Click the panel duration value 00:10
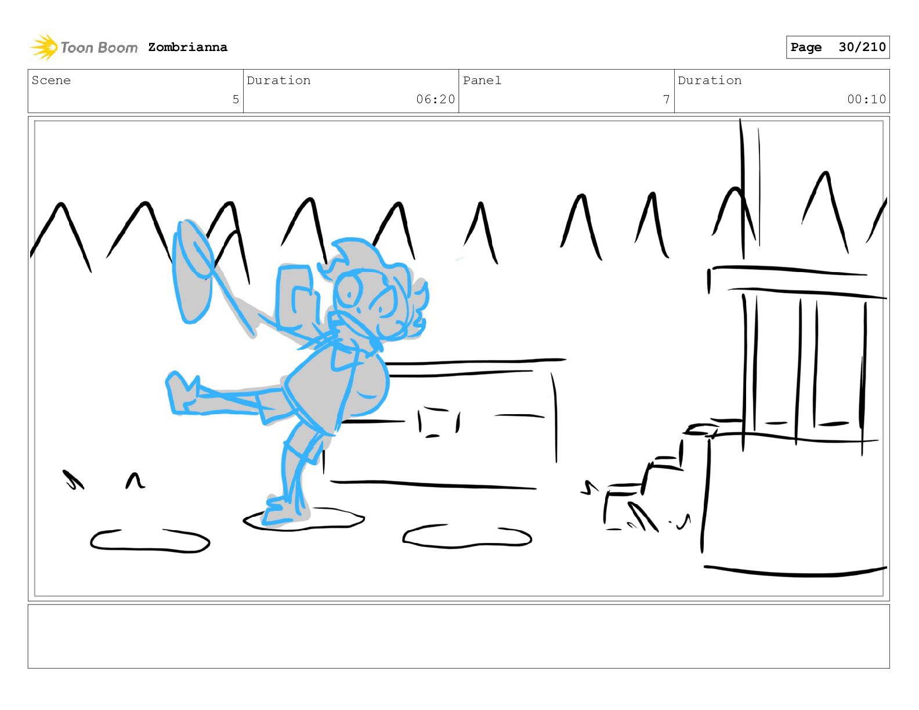This screenshot has height=710, width=919. pyautogui.click(x=866, y=99)
